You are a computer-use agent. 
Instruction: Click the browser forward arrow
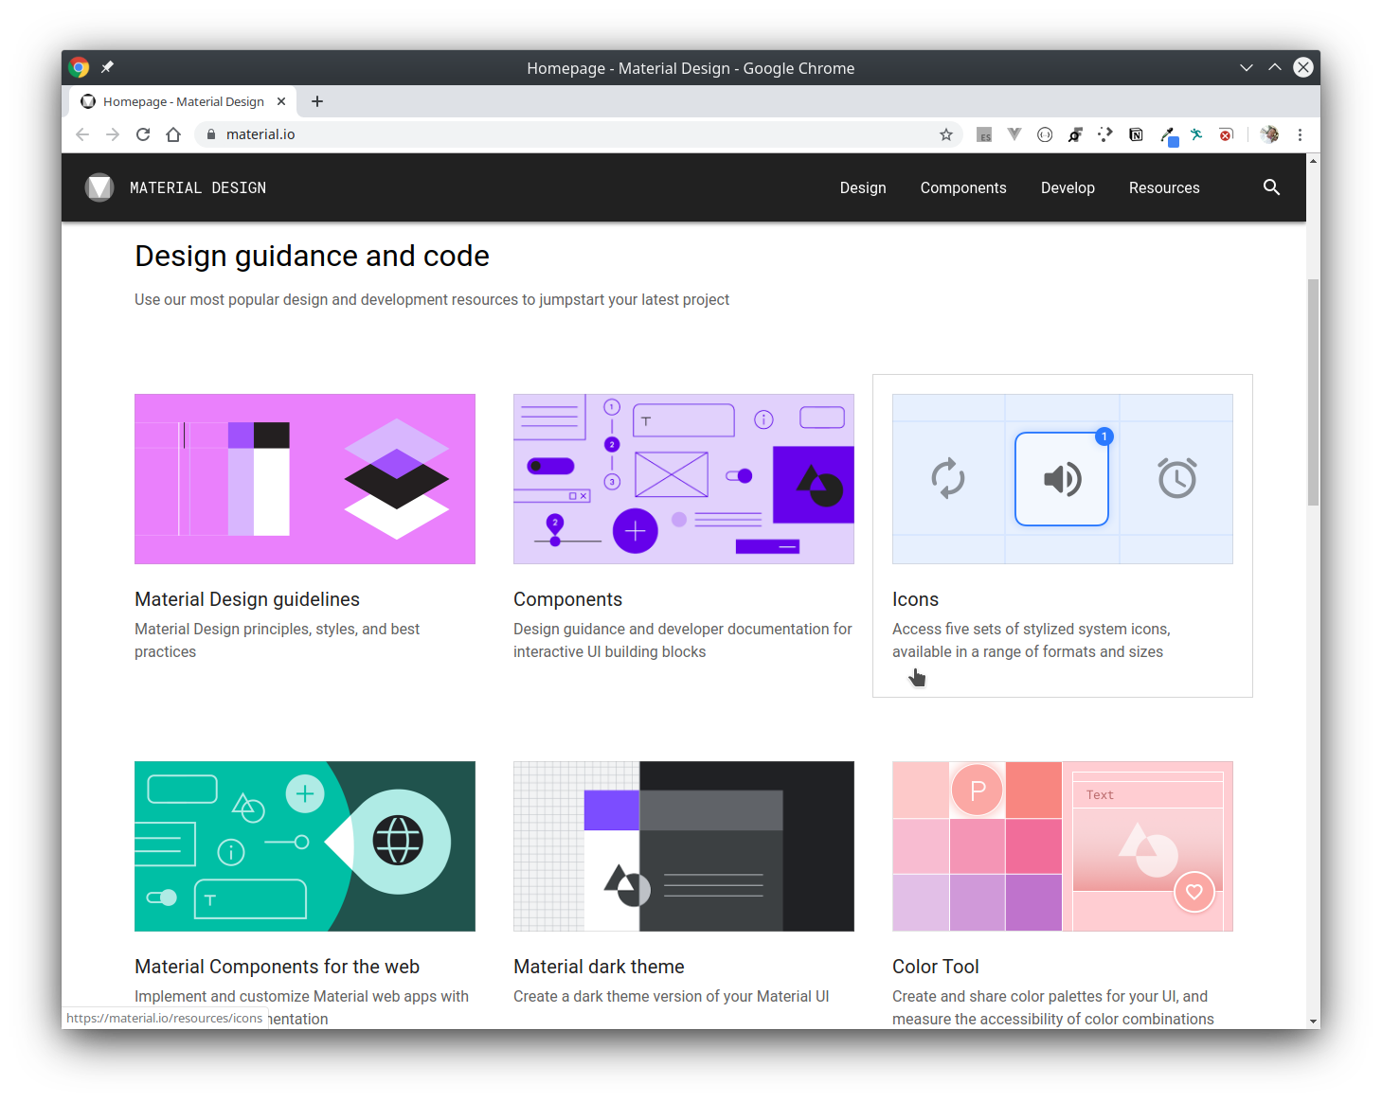coord(113,134)
